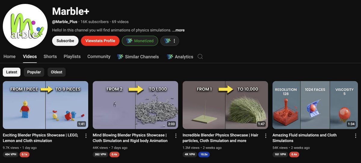361x163 pixels.
Task: Click the 69 videos count
Action: [x=120, y=22]
